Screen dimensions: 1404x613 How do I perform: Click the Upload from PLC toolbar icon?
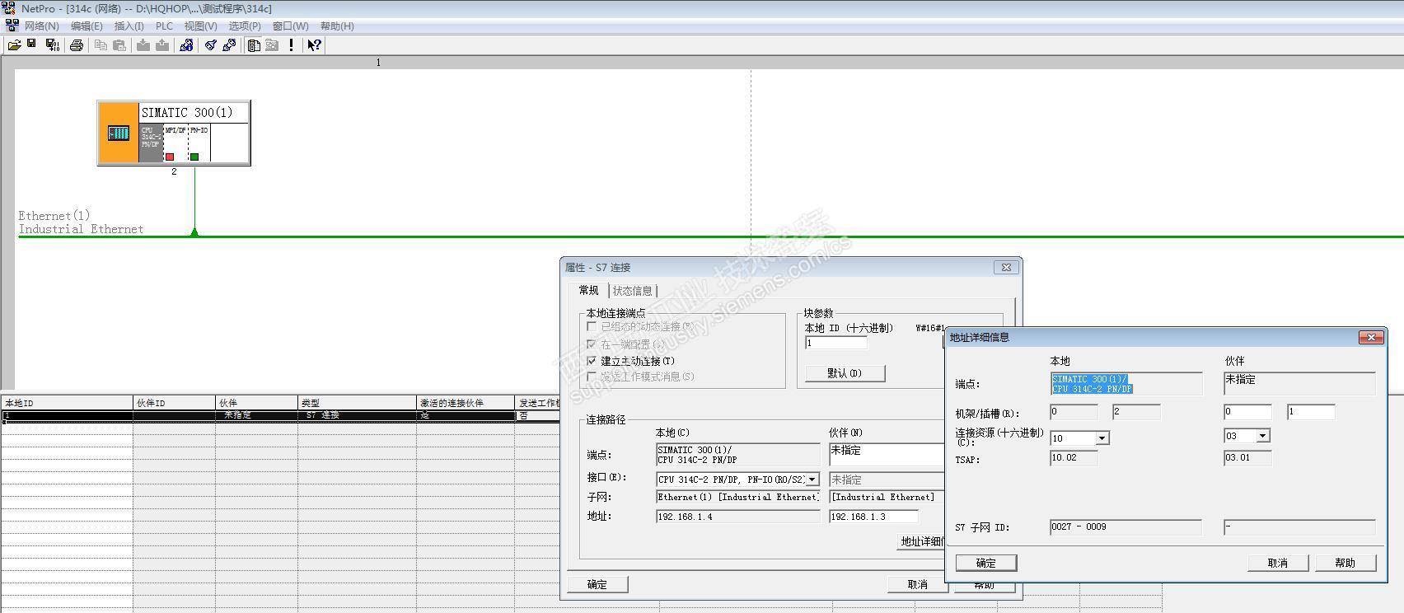click(162, 45)
